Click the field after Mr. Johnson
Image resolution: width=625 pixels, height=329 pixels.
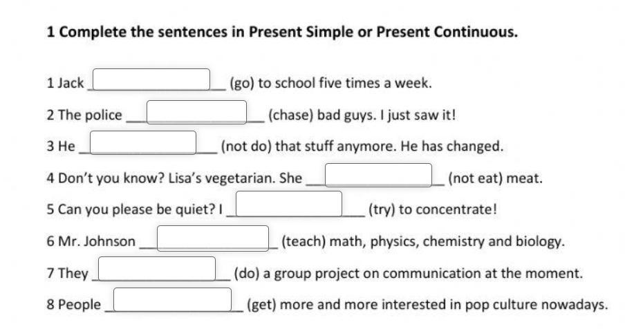coord(213,238)
